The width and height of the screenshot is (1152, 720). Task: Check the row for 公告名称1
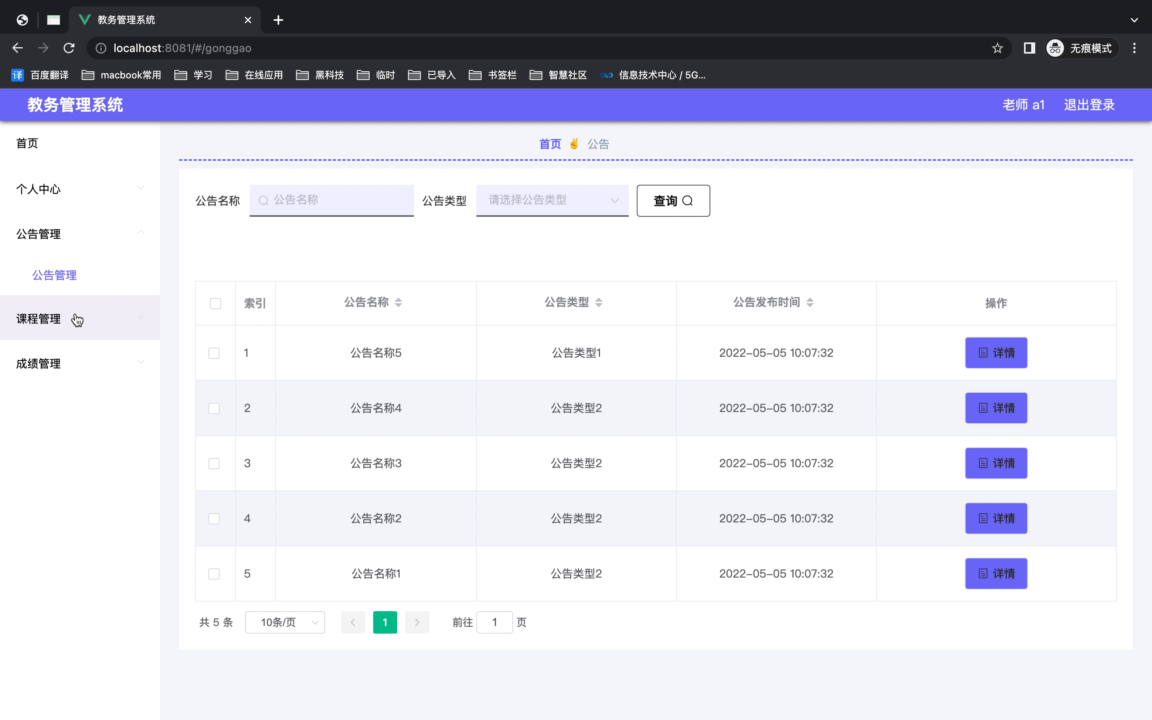pos(214,574)
